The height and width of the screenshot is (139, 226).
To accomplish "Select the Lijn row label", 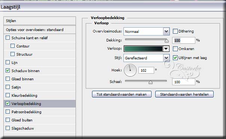I will point(15,63).
